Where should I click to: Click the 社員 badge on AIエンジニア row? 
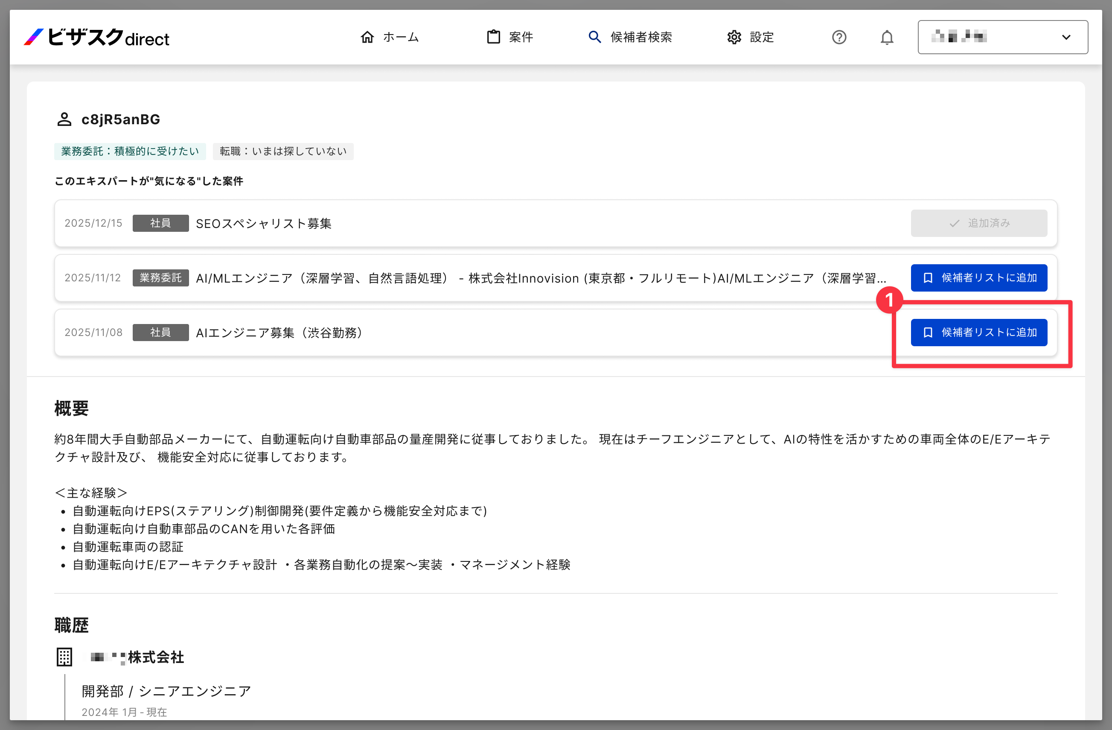(160, 332)
